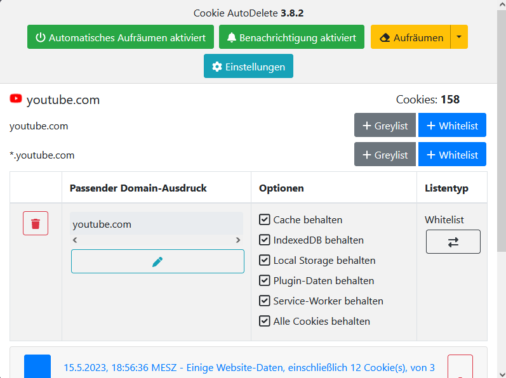Click the red trash delete icon
The width and height of the screenshot is (506, 378).
click(36, 223)
